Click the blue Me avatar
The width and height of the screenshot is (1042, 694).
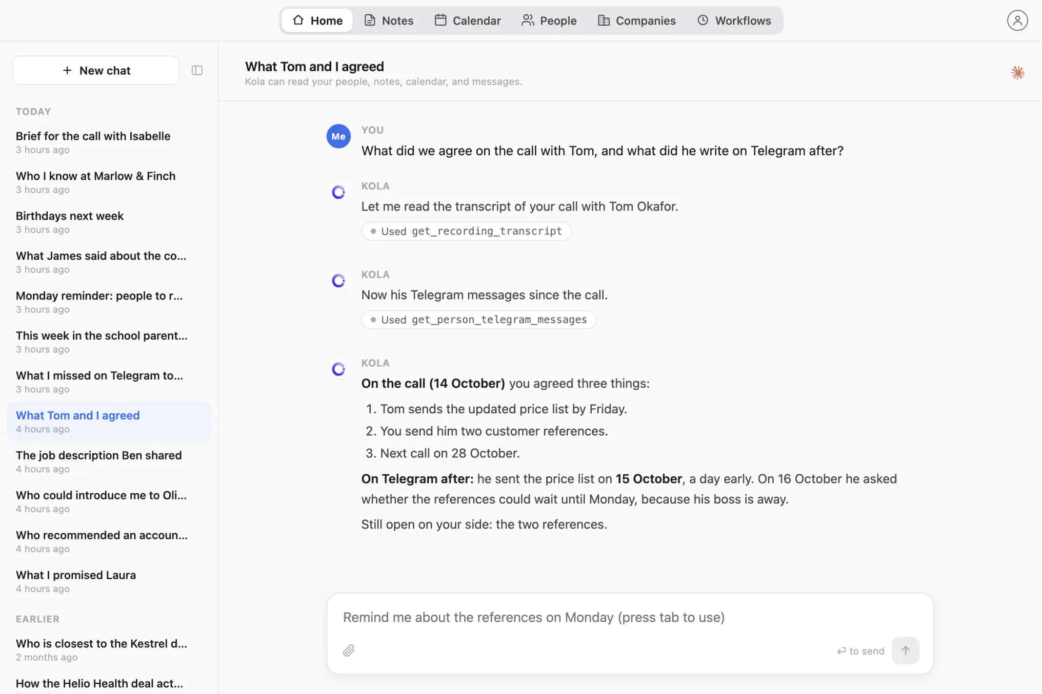click(338, 136)
